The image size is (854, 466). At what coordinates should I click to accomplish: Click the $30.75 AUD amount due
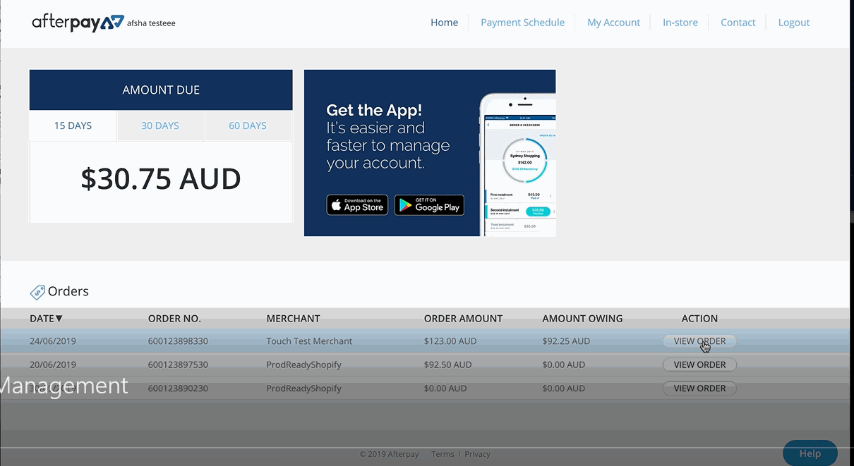click(x=161, y=179)
